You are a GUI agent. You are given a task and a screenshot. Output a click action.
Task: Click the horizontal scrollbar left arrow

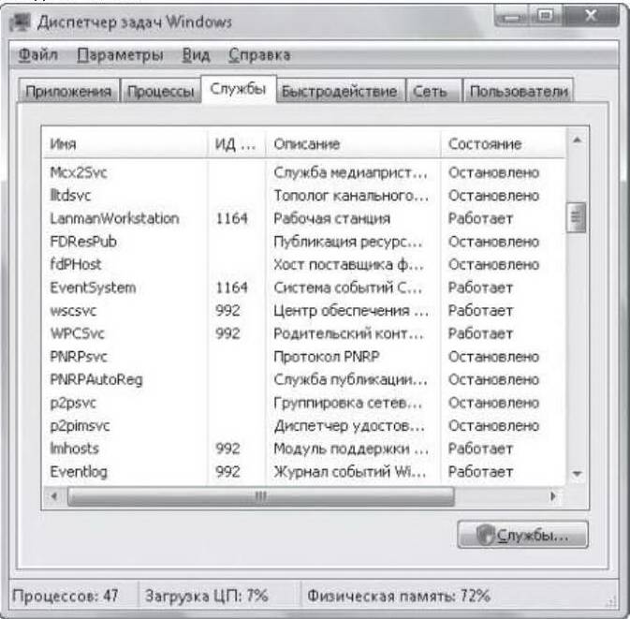(x=54, y=496)
